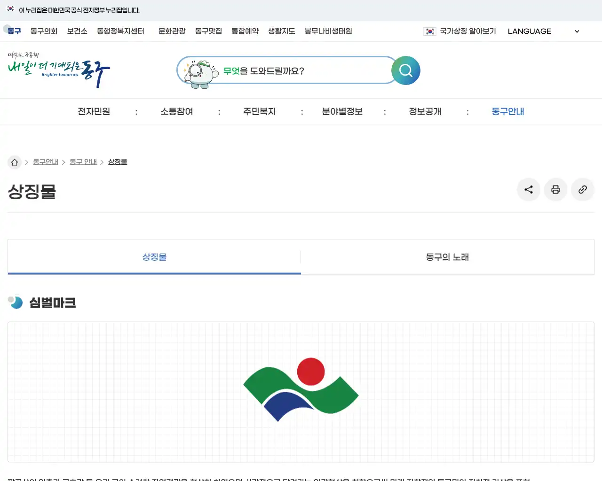Image resolution: width=602 pixels, height=481 pixels.
Task: Open the share icon next to 상징물 title
Action: 528,189
